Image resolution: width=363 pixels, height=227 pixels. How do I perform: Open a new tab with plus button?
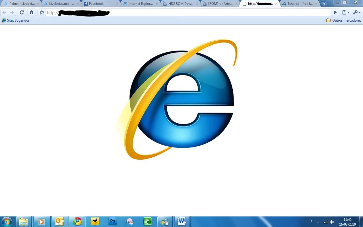click(x=324, y=4)
